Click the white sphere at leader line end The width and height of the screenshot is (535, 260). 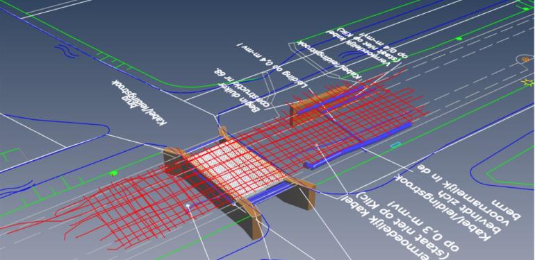[x=188, y=205]
